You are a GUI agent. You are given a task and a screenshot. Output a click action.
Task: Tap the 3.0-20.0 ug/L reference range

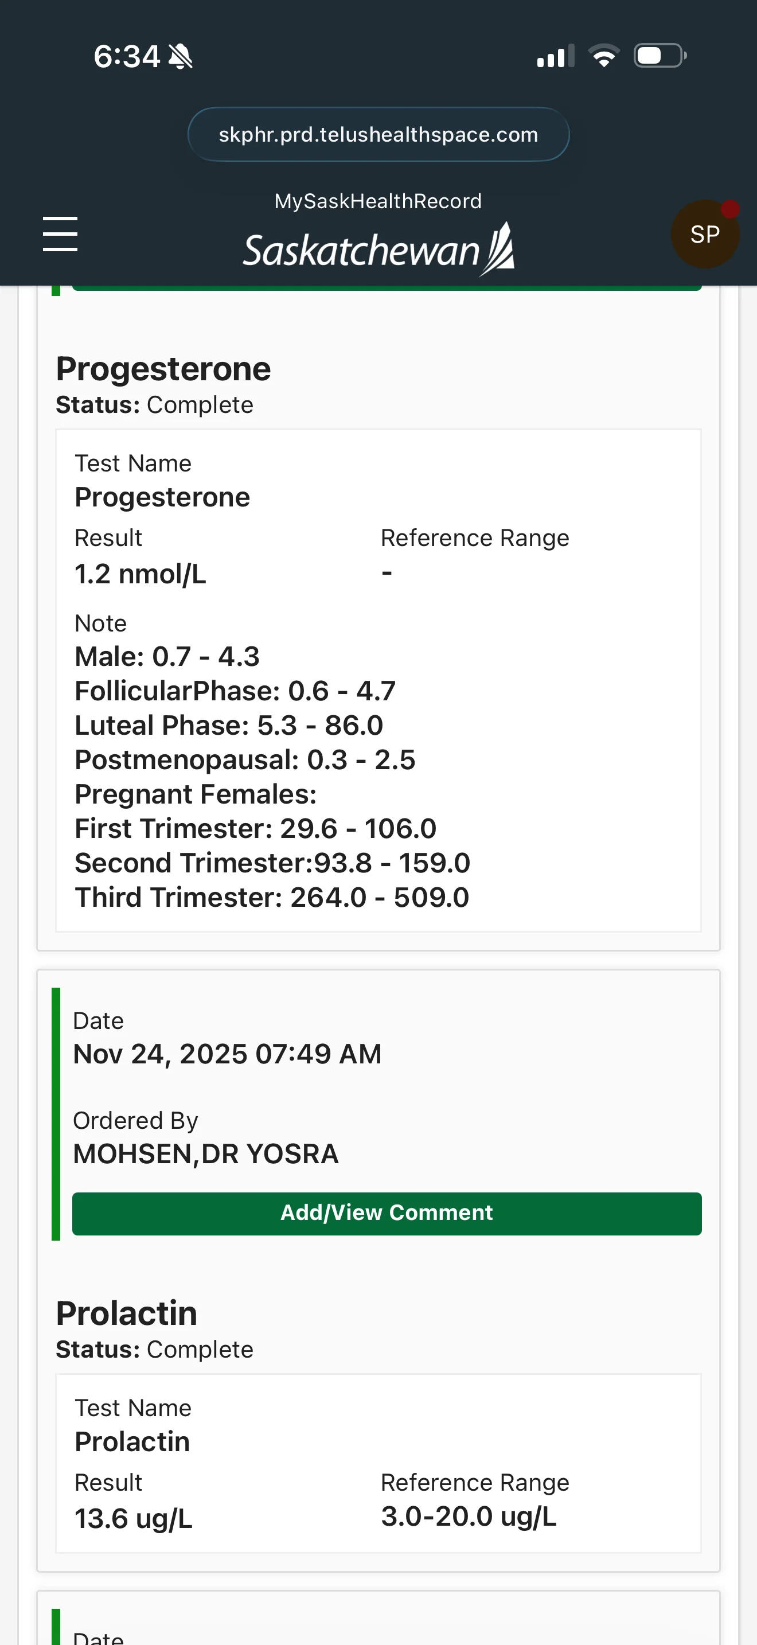point(469,1517)
